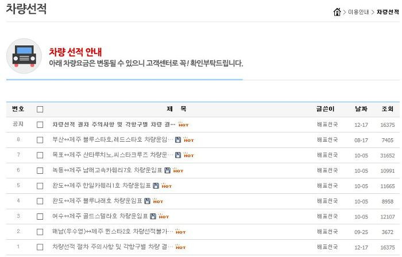The image size is (402, 257).
Task: Click date 09-25 on 해남(우수영) row
Action: pos(361,232)
